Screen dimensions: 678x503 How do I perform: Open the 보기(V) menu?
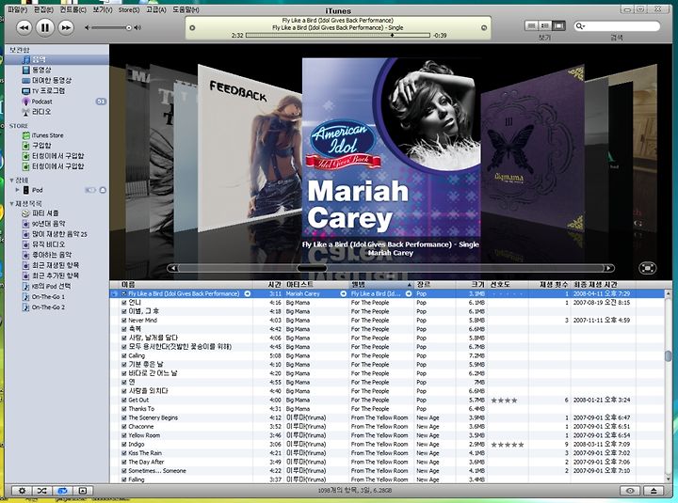point(103,9)
